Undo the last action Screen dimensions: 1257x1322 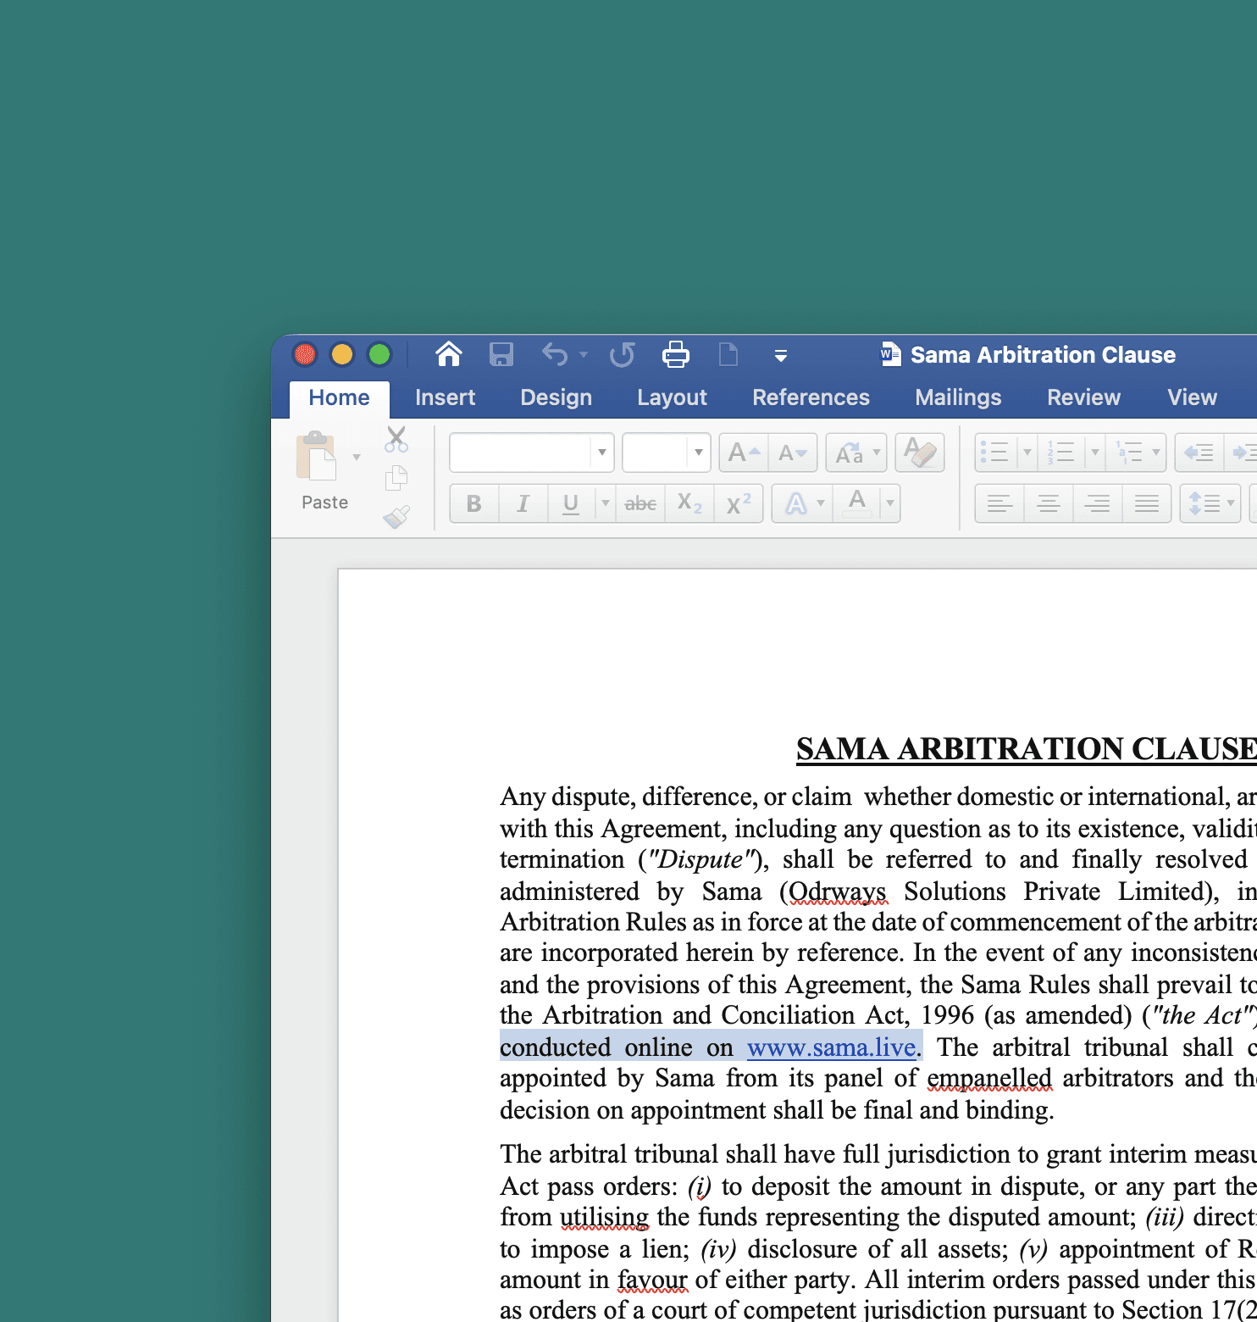click(x=555, y=354)
